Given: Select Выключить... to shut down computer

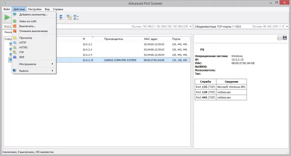Looking at the screenshot, I should (27, 26).
